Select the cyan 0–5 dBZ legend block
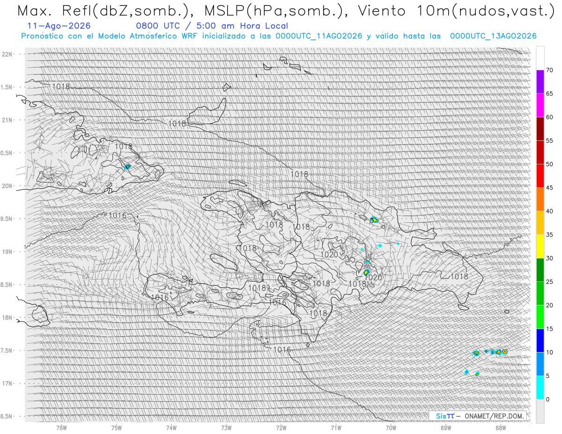The width and height of the screenshot is (562, 434). [x=540, y=387]
